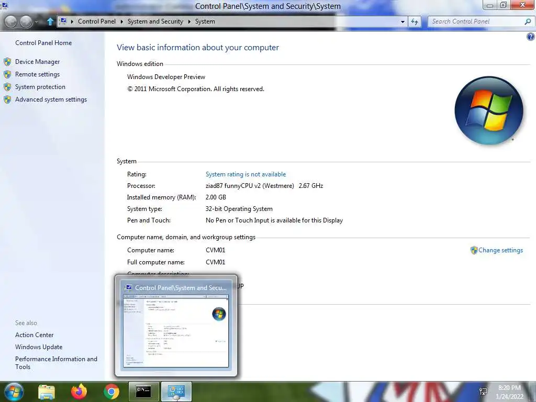Select System breadcrumb in address bar
Screen dimensions: 536x402
point(205,21)
